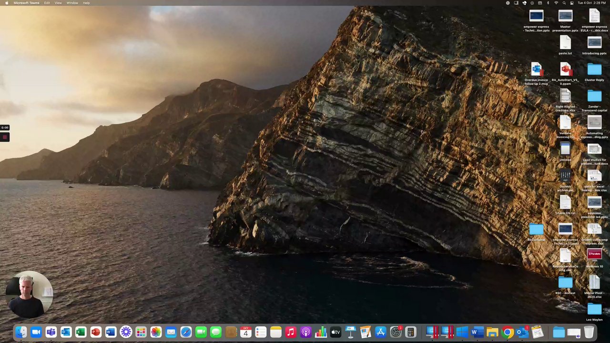Open the Wi-Fi status menu
Viewport: 610px width, 343px height.
tap(556, 3)
